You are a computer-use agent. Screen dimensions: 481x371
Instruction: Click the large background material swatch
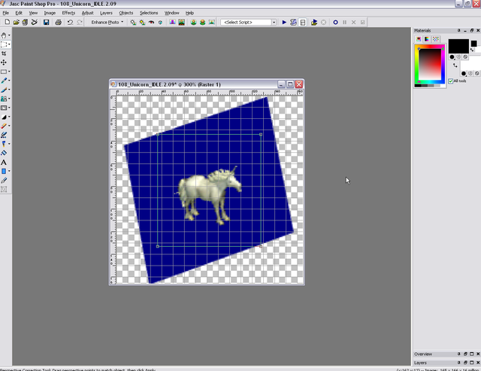click(472, 63)
